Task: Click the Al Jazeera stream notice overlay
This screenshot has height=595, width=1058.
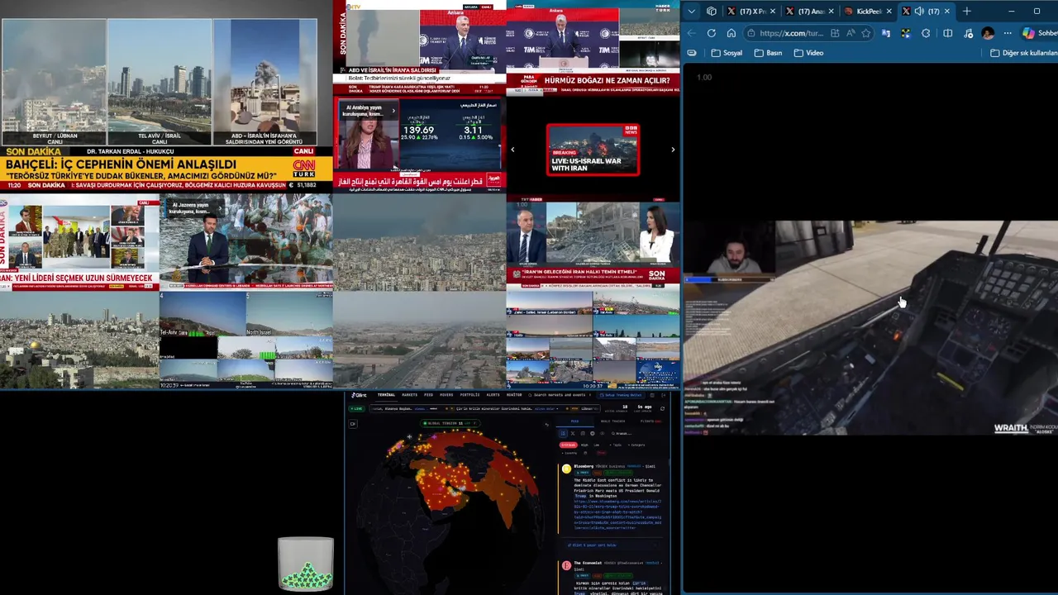Action: coord(193,208)
